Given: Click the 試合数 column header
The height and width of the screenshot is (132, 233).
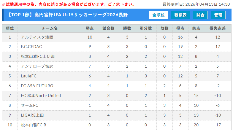Looking at the screenshot, I should [x=108, y=28].
